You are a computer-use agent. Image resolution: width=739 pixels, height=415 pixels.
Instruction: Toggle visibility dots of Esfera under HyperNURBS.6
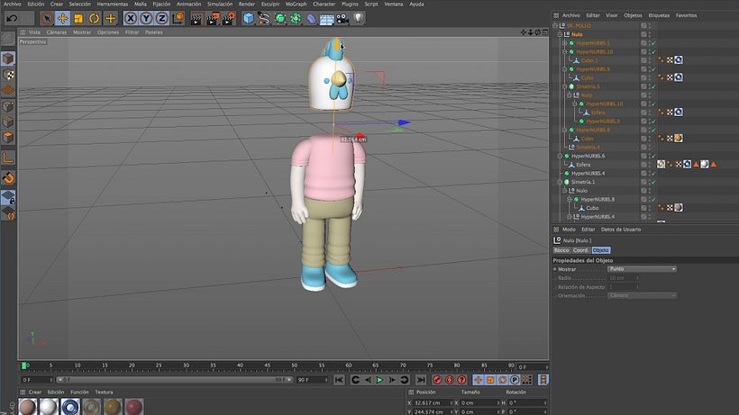pyautogui.click(x=650, y=165)
